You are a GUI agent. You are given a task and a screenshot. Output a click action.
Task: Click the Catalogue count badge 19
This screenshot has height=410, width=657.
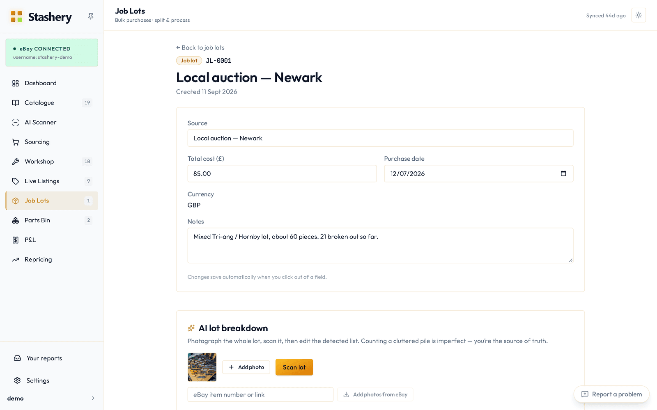coord(87,103)
